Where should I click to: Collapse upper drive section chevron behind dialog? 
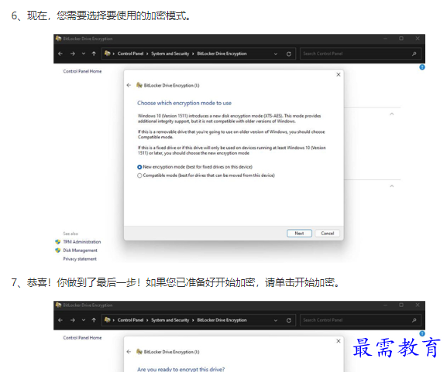coord(392,114)
